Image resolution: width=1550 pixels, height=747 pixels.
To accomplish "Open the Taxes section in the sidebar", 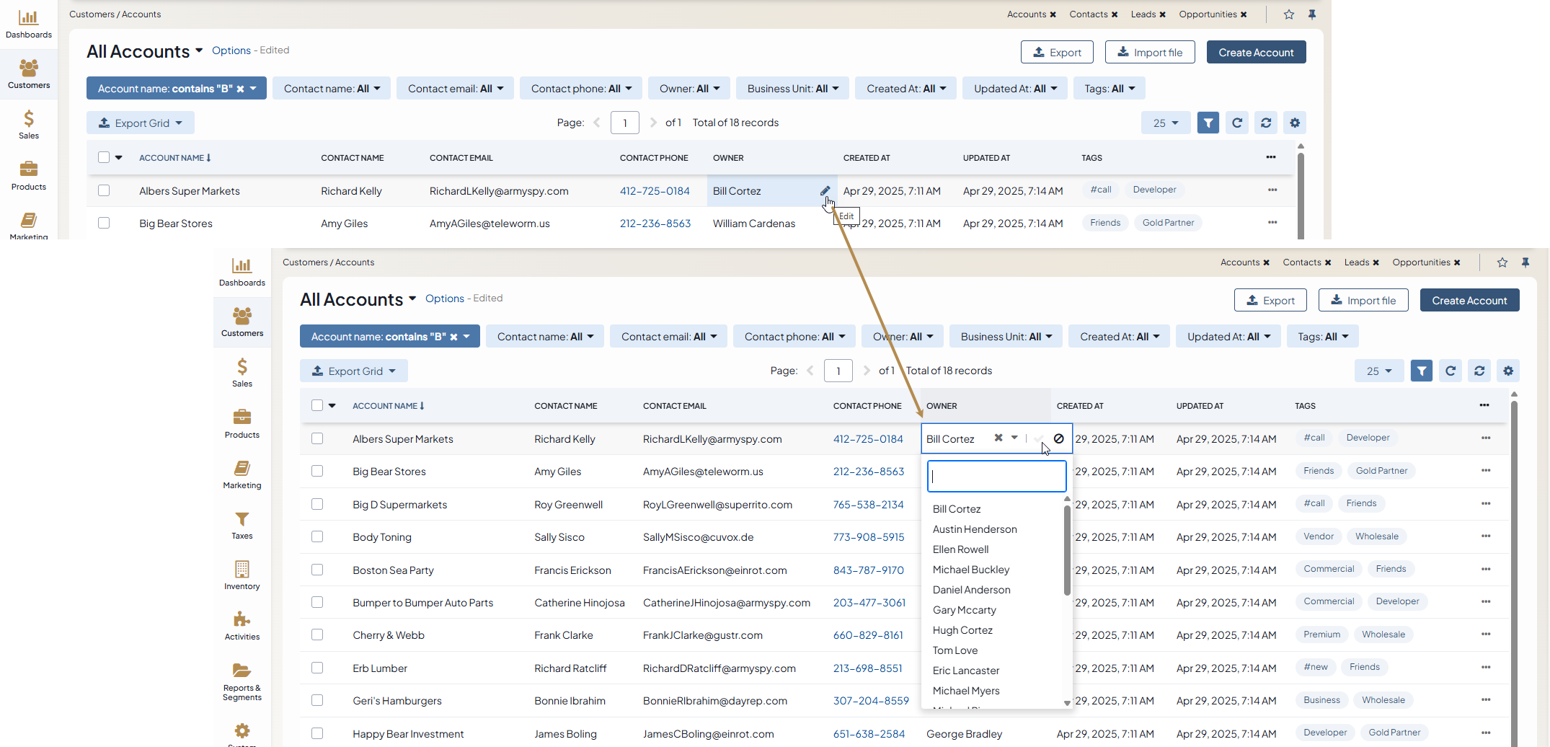I will click(x=242, y=525).
